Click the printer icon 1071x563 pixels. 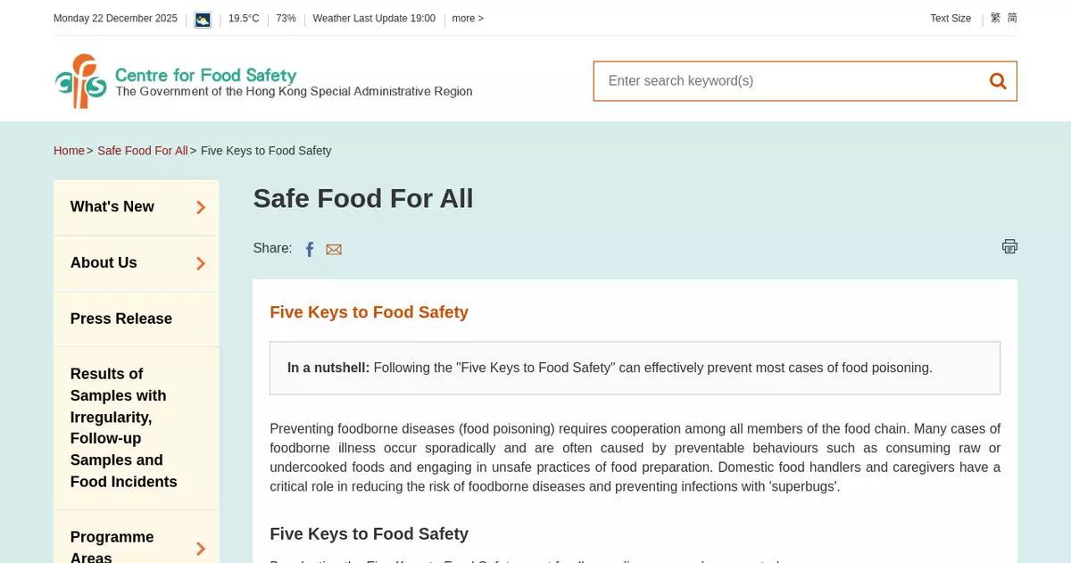(1009, 246)
